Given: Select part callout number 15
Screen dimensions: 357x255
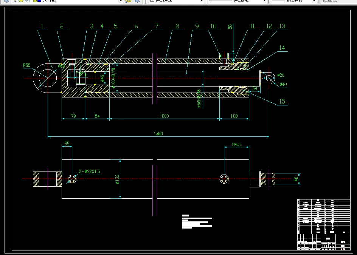Looking at the screenshot, I should tap(282, 102).
